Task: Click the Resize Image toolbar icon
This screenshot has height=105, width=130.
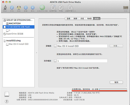Action: click(x=71, y=7)
